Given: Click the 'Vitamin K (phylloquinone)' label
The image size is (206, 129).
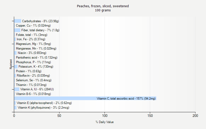Looking at the screenshot, I should [34, 108].
